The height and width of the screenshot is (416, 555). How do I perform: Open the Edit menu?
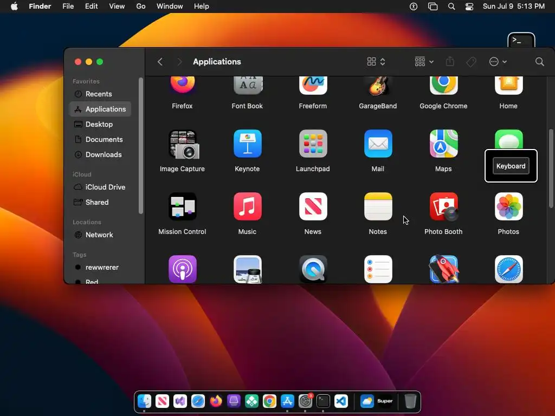click(91, 6)
